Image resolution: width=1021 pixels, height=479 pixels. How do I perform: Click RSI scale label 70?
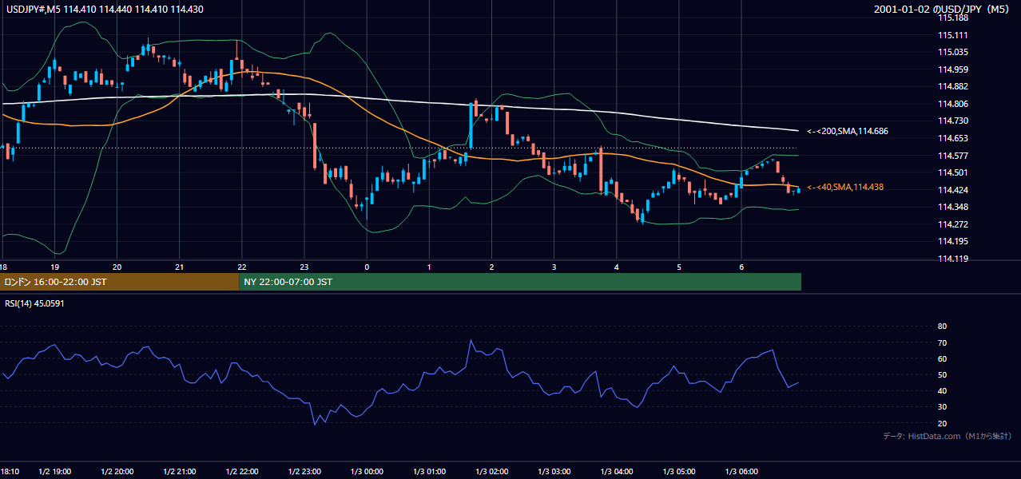click(942, 342)
